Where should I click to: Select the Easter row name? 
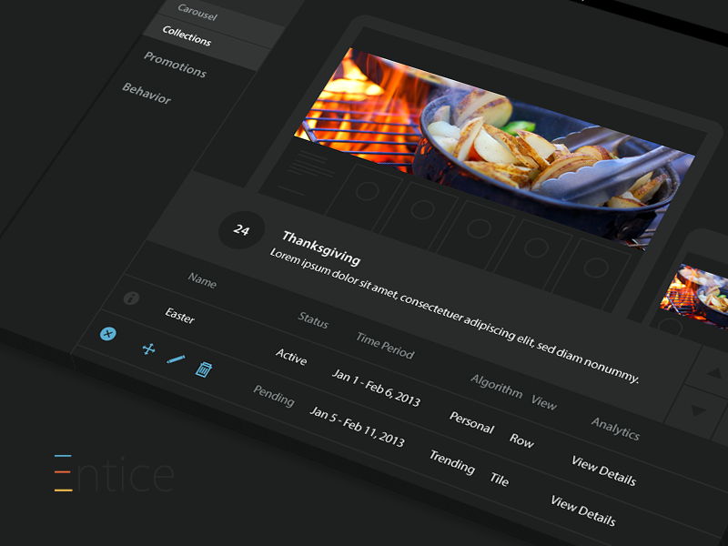click(179, 315)
